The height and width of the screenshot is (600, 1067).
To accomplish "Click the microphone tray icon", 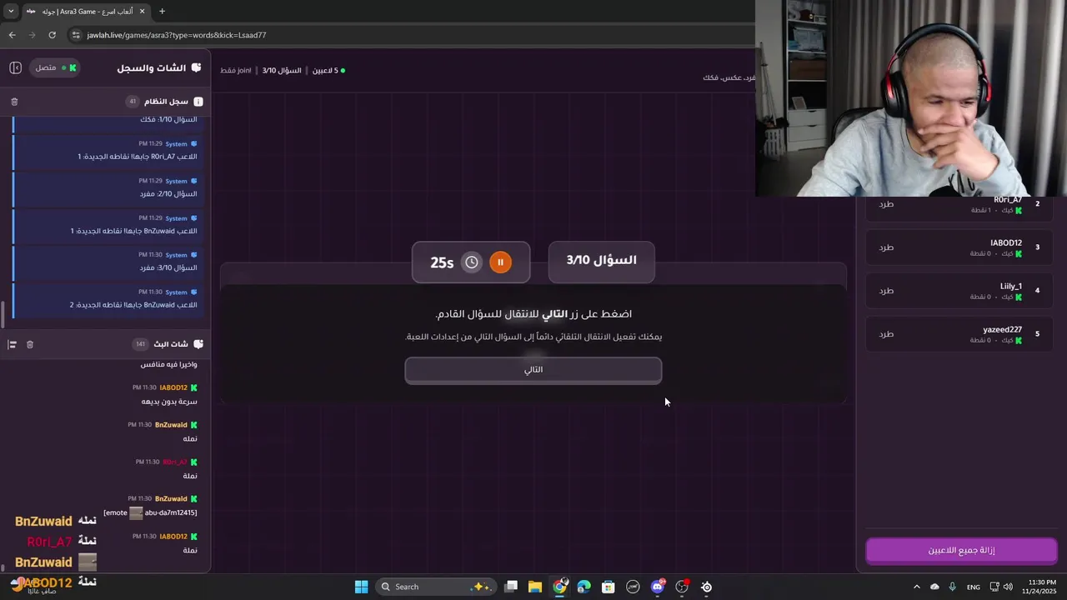I will tap(952, 587).
